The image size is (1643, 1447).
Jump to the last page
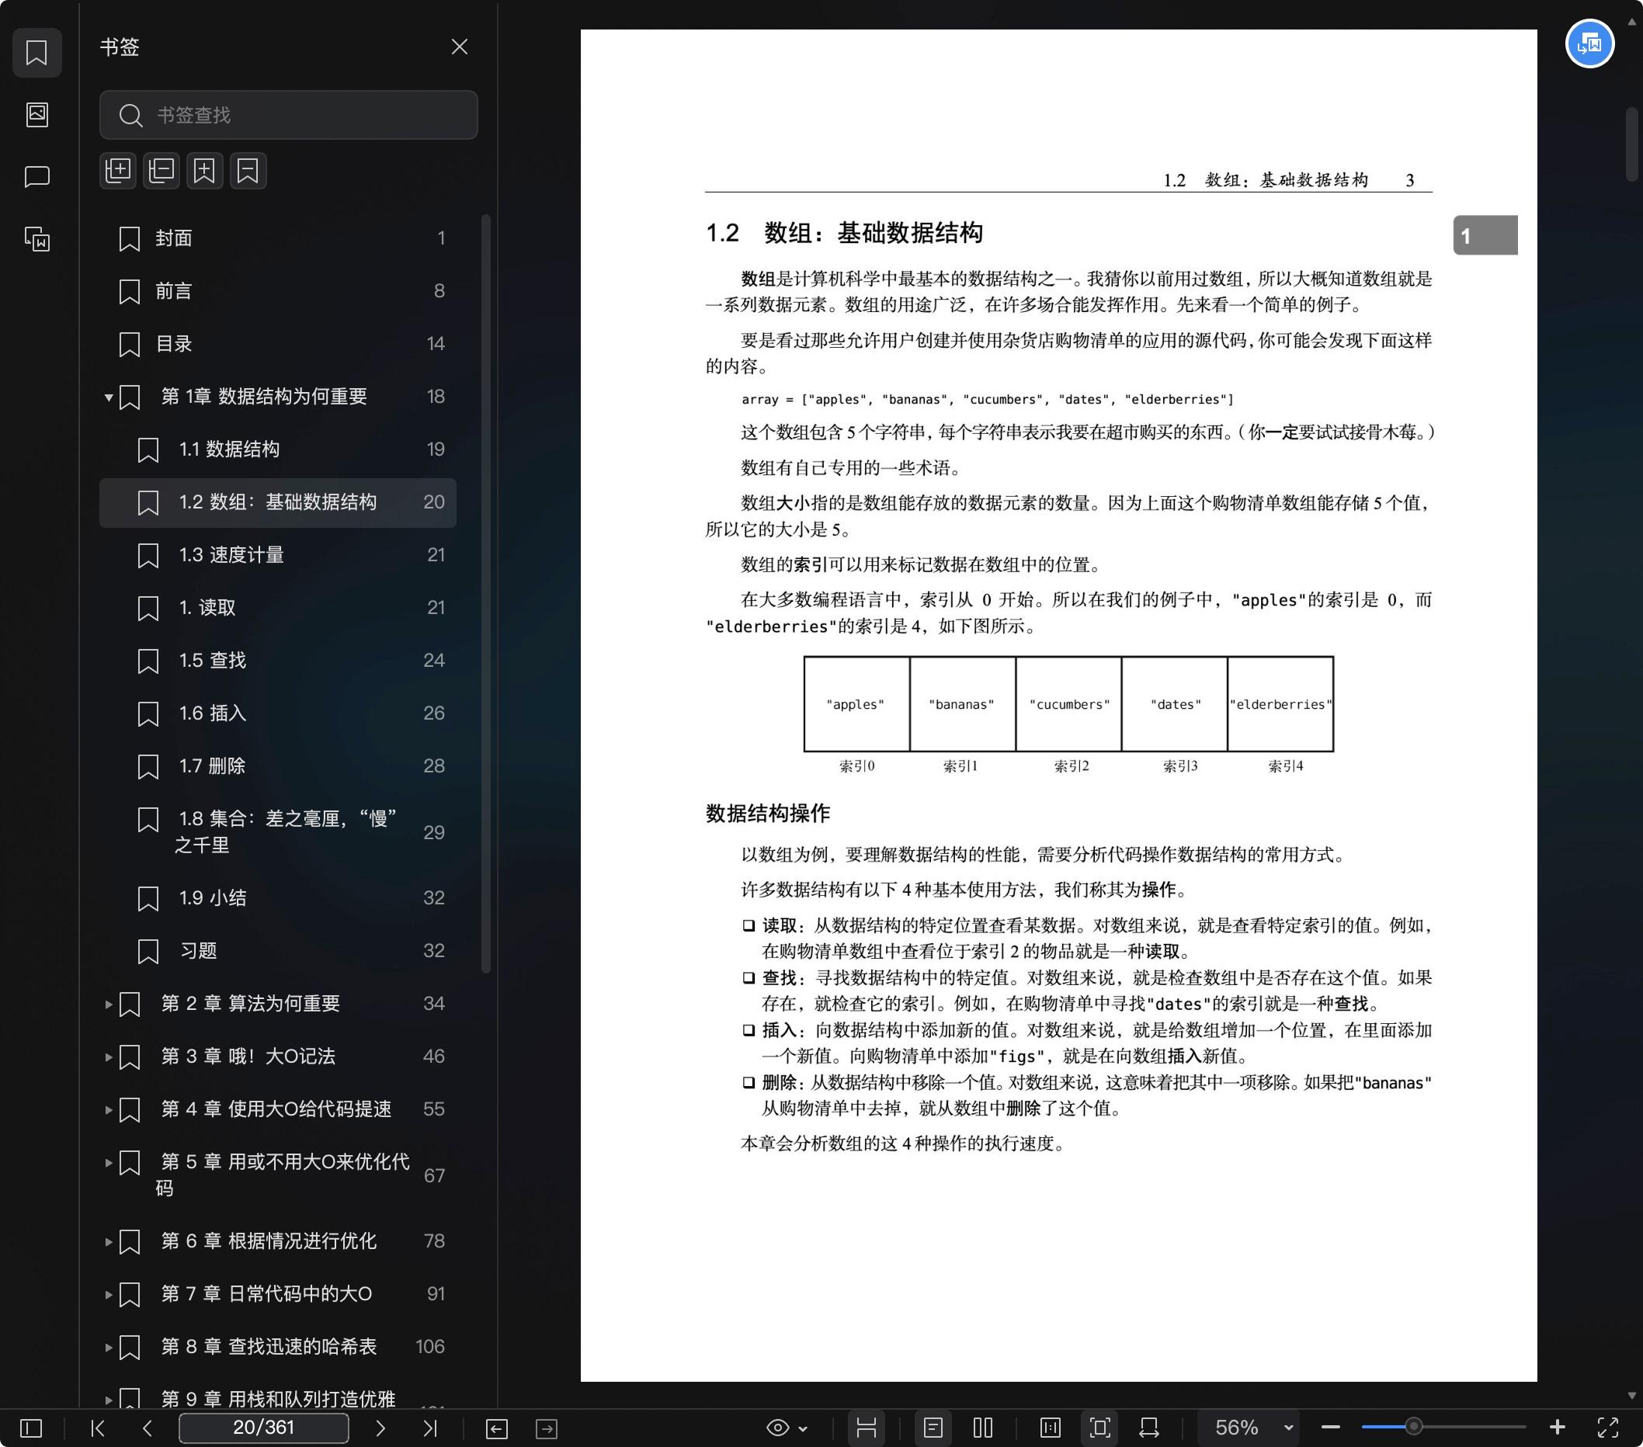pyautogui.click(x=430, y=1428)
